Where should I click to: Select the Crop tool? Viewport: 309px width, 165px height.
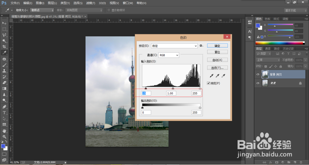(x=4, y=47)
